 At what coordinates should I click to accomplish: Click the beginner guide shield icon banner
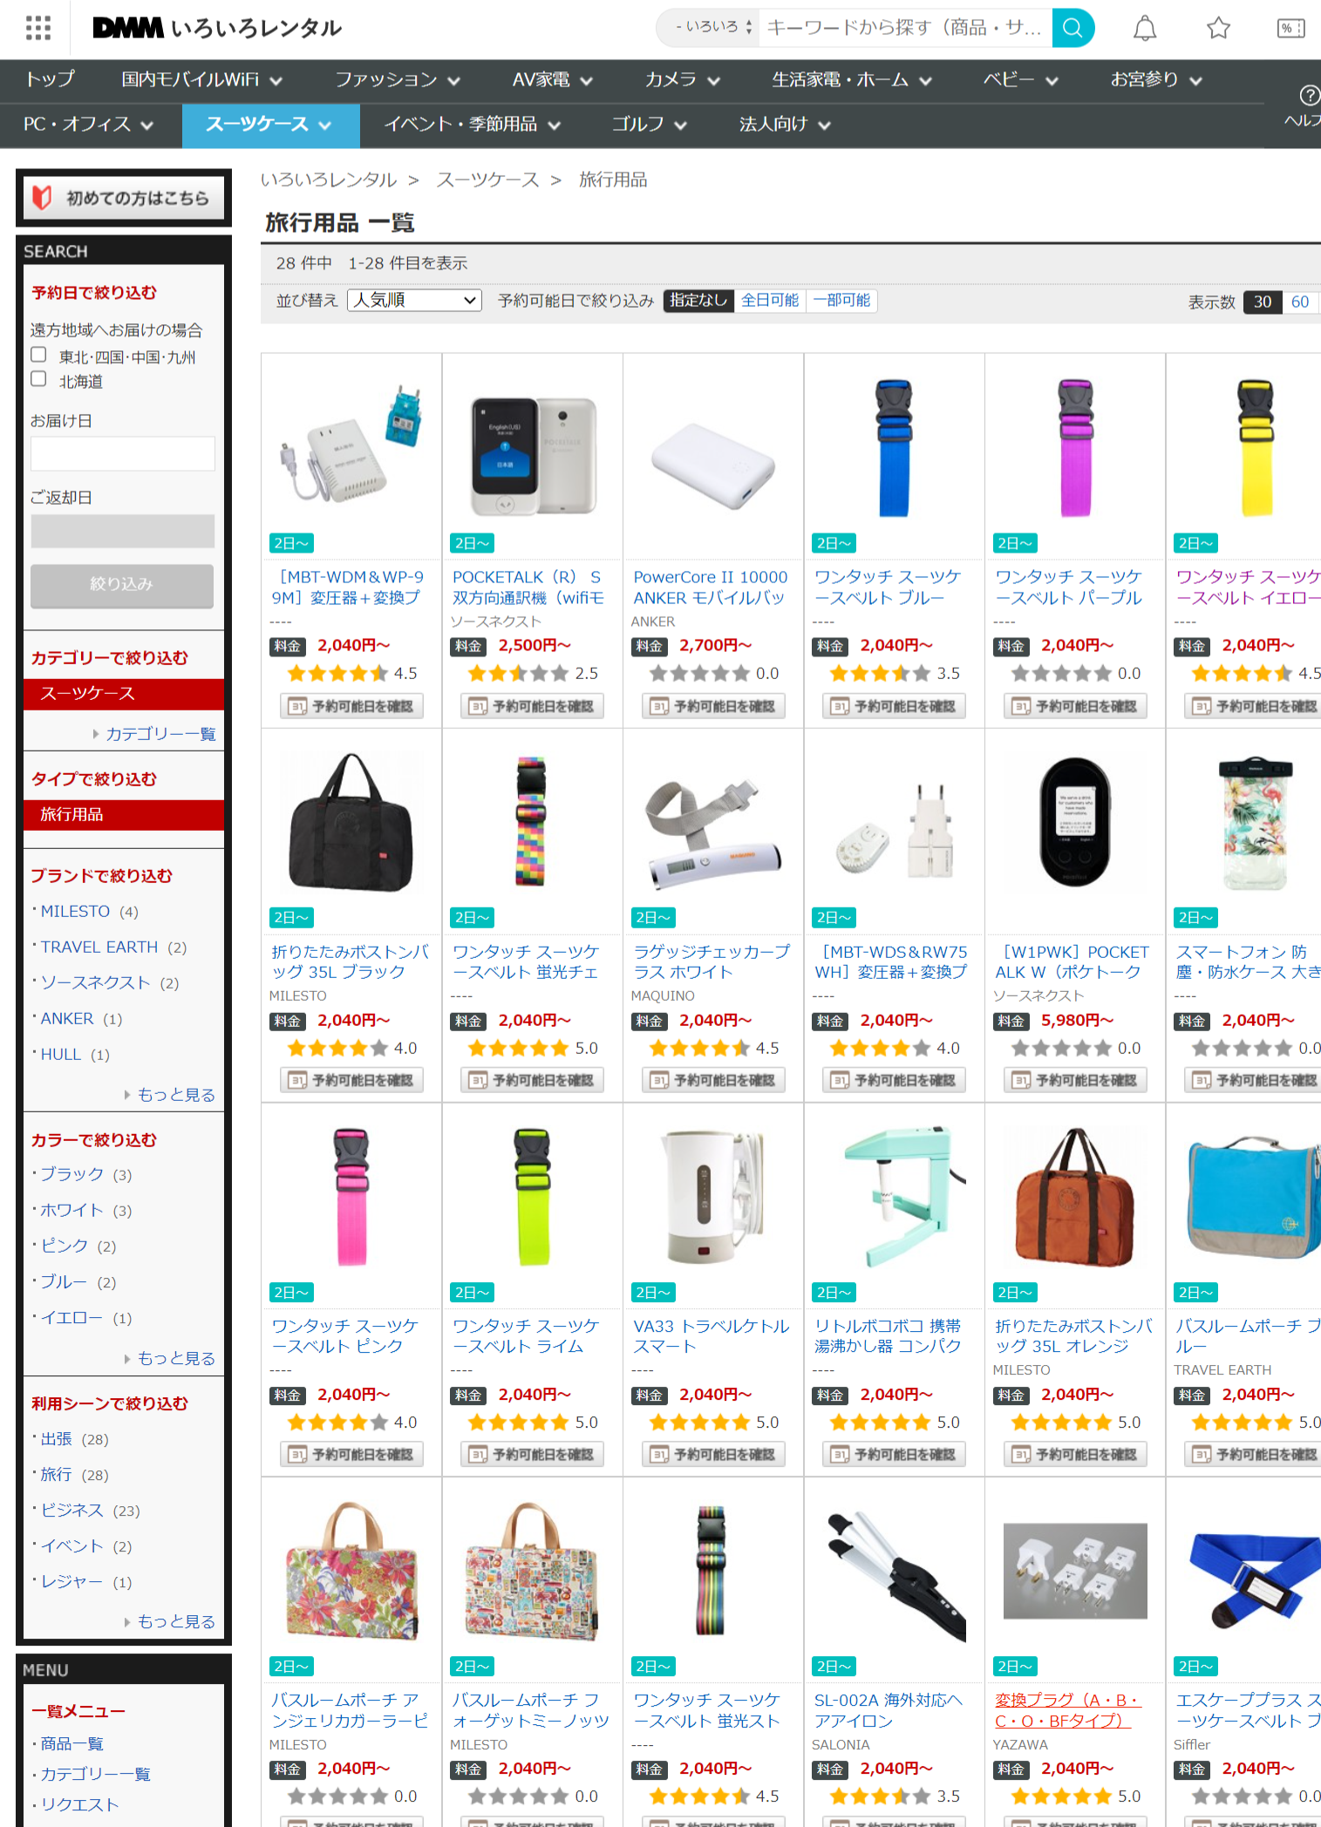coord(124,198)
